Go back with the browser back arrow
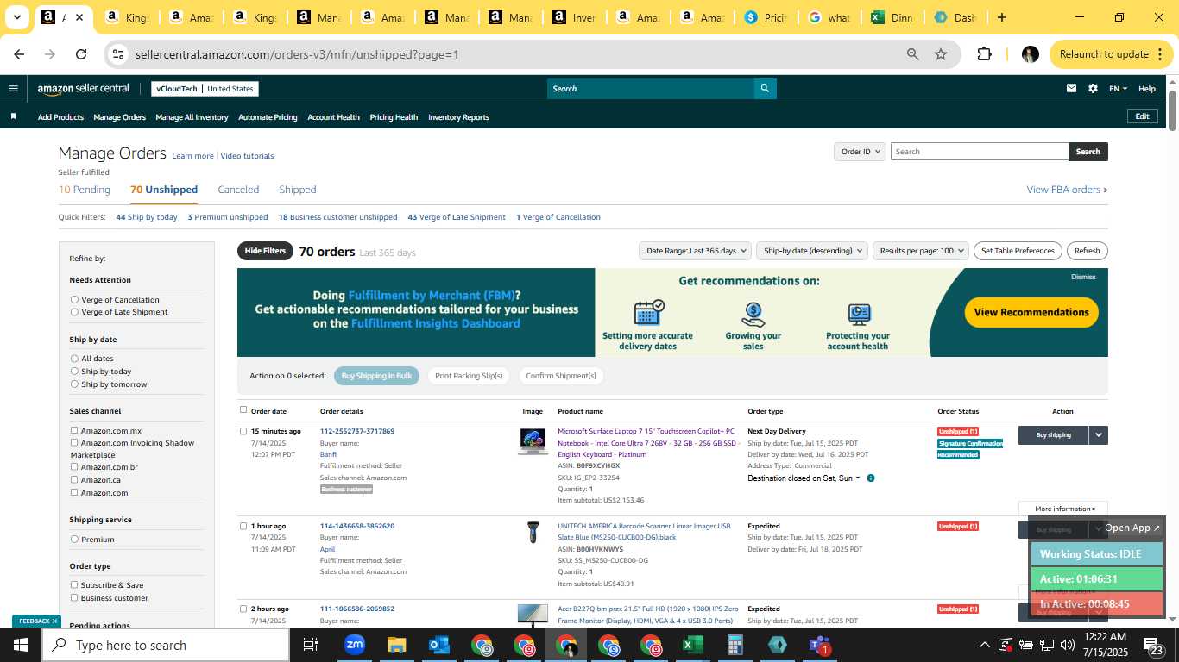The width and height of the screenshot is (1179, 662). coord(19,53)
